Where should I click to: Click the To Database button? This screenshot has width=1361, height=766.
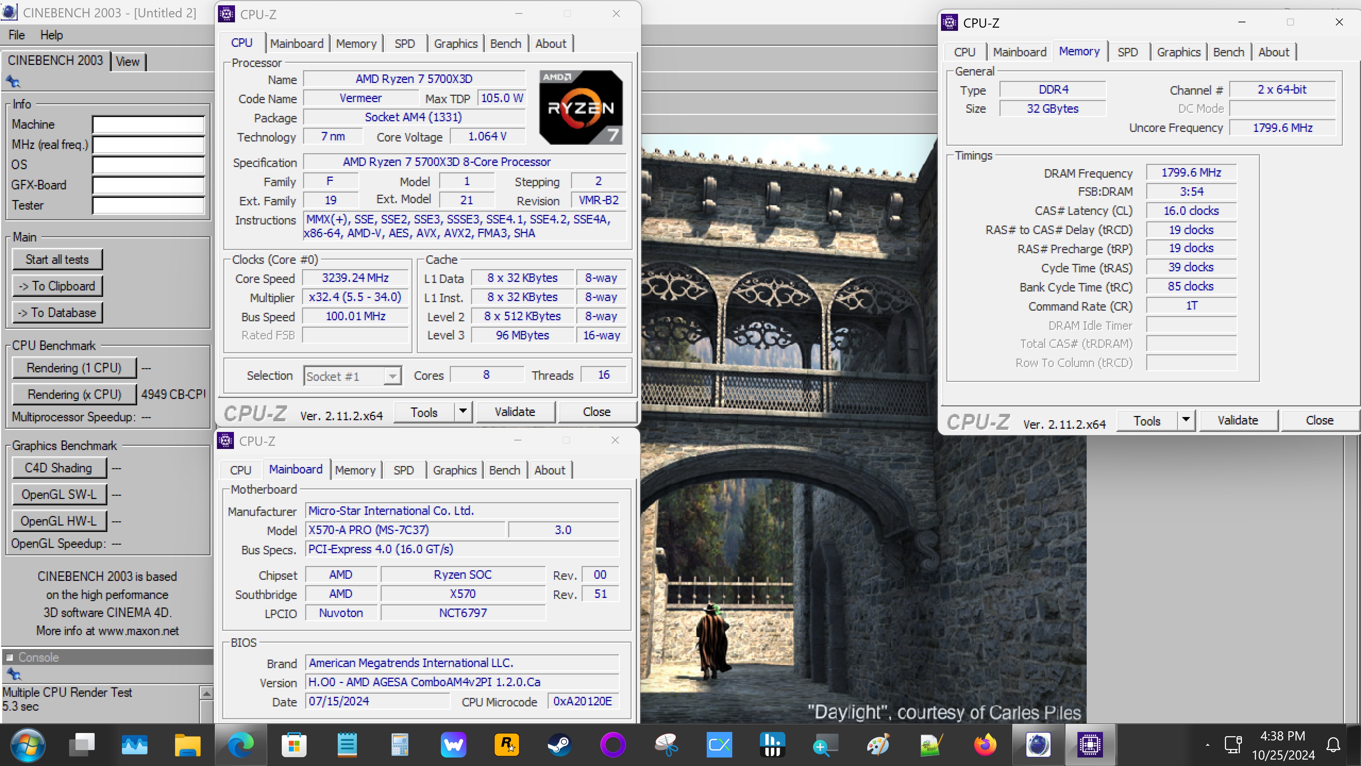[57, 312]
